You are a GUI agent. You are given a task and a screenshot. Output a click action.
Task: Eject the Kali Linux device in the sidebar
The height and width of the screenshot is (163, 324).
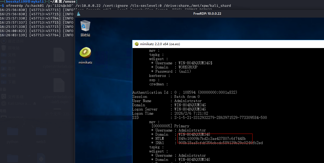tap(35, 104)
